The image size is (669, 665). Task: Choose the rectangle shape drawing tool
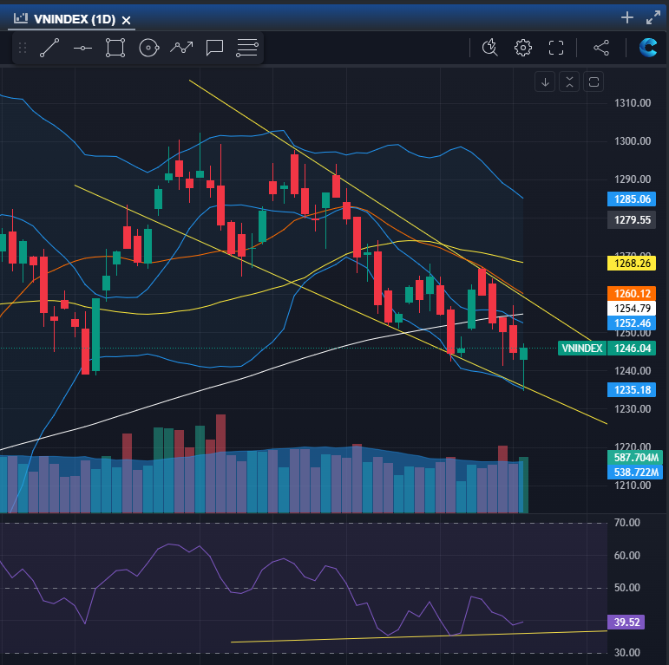point(115,48)
